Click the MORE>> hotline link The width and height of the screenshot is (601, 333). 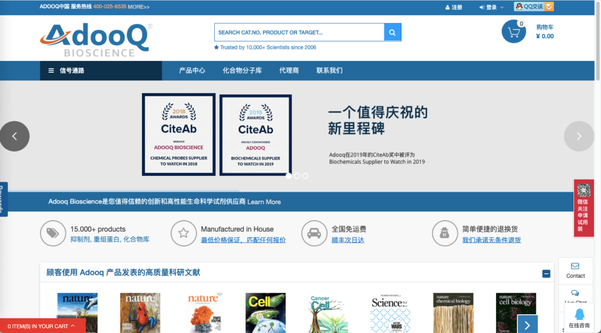coord(139,7)
